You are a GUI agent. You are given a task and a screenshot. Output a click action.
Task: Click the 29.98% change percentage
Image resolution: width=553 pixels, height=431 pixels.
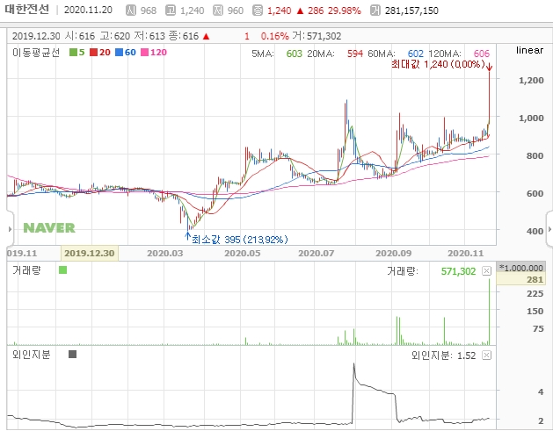(345, 11)
